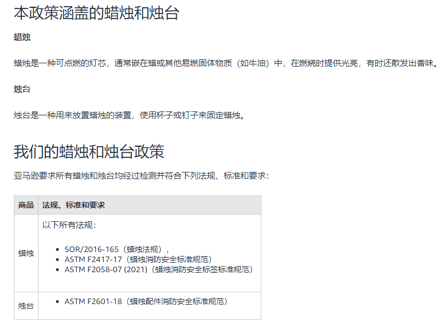Click the bold 烛台 subheading above the definition
The width and height of the screenshot is (441, 322).
pyautogui.click(x=22, y=89)
